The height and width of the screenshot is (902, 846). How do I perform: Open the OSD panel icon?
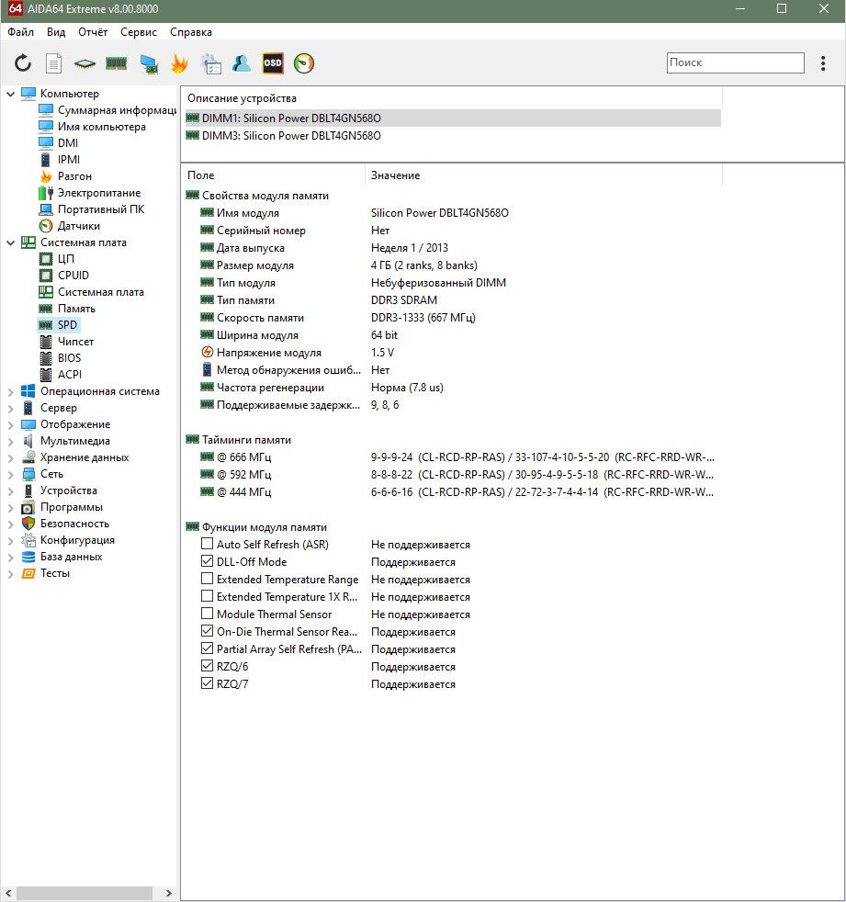273,63
